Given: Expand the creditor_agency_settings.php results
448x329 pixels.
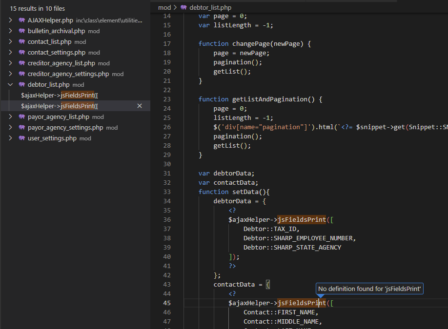Looking at the screenshot, I should coord(11,74).
